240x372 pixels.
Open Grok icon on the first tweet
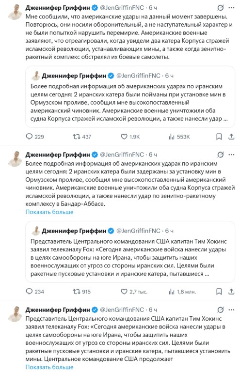220,8
